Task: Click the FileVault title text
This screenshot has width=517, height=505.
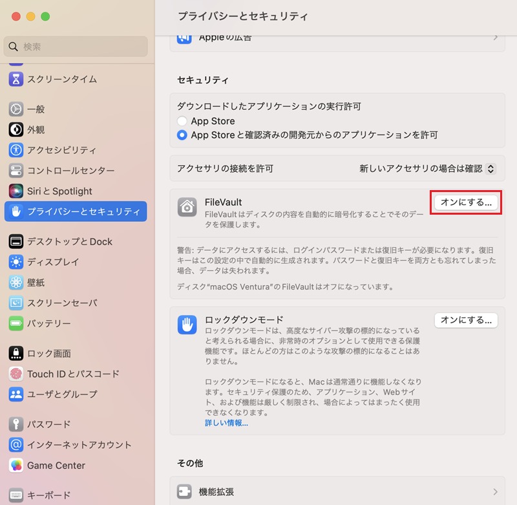Action: tap(223, 202)
